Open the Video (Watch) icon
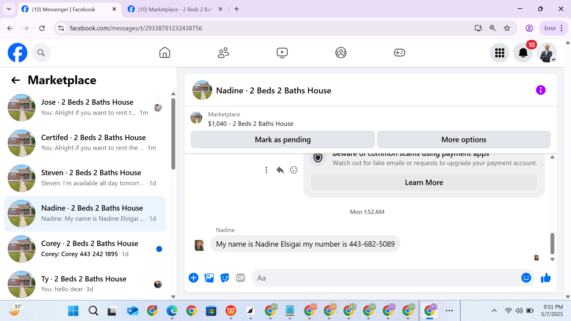The width and height of the screenshot is (571, 321). (282, 53)
